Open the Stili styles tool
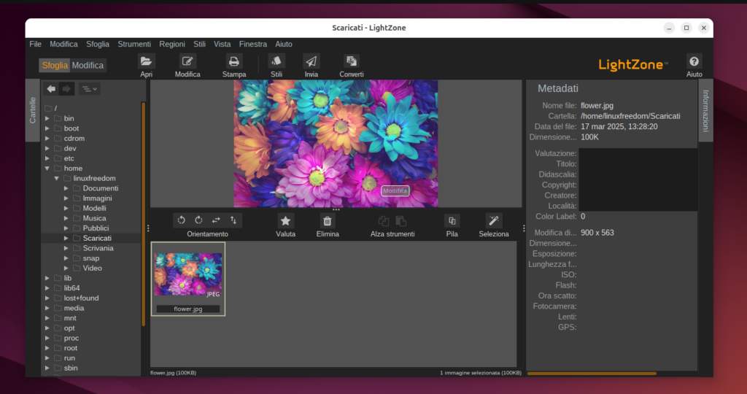Viewport: 747px width, 394px height. tap(276, 61)
